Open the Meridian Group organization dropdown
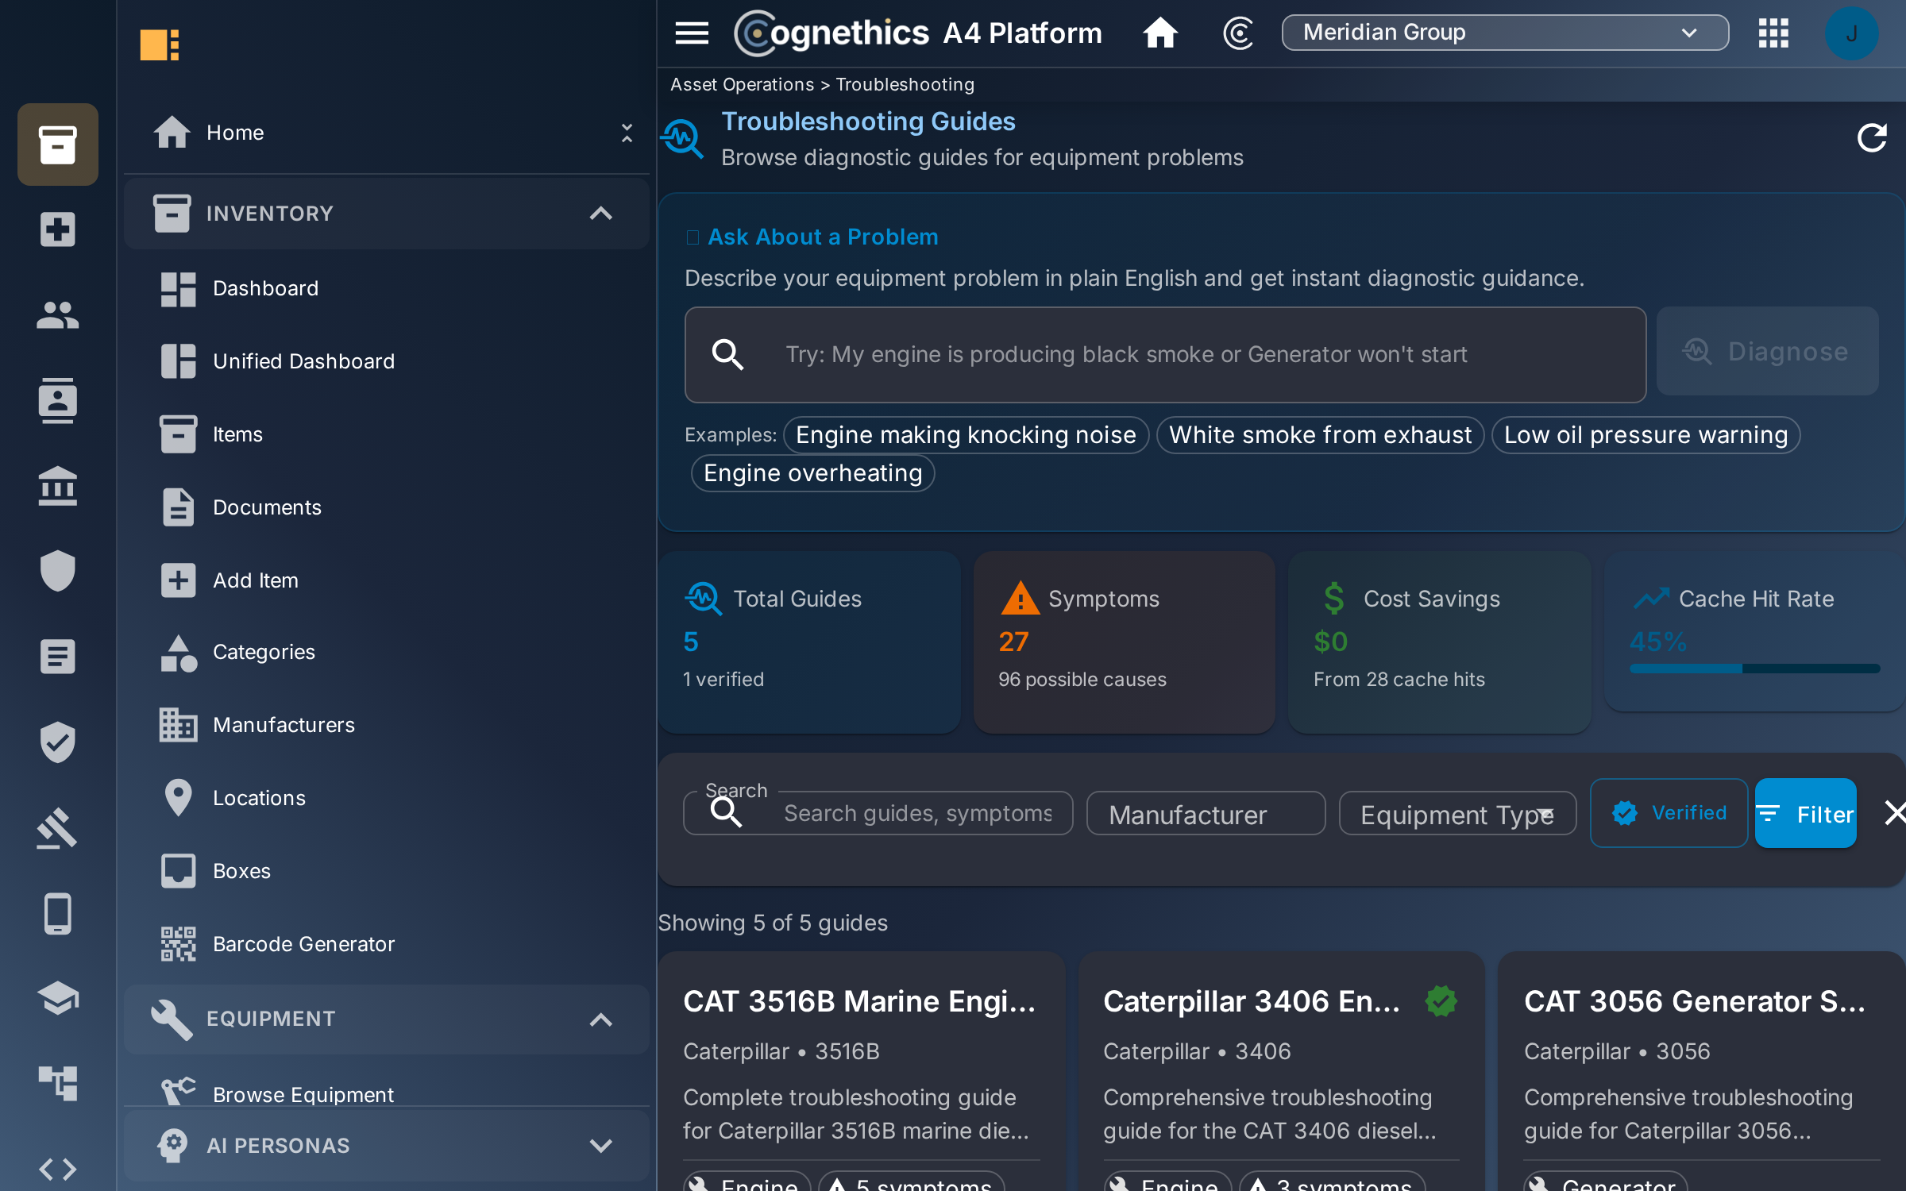 tap(1505, 33)
